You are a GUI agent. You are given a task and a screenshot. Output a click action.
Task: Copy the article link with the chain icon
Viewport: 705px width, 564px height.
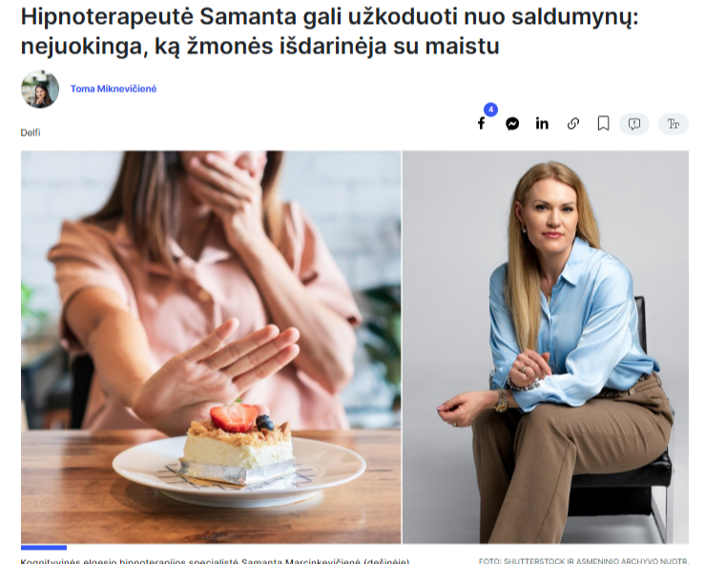(572, 124)
